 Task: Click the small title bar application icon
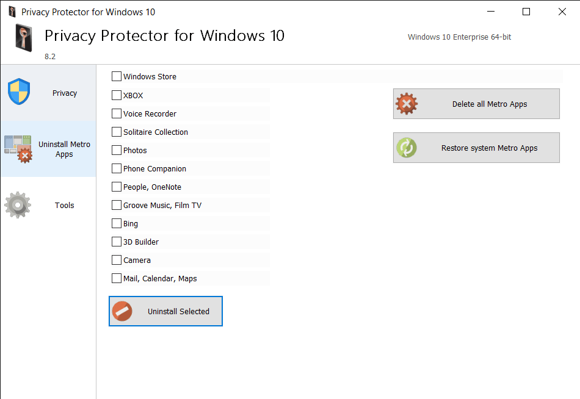pos(12,12)
